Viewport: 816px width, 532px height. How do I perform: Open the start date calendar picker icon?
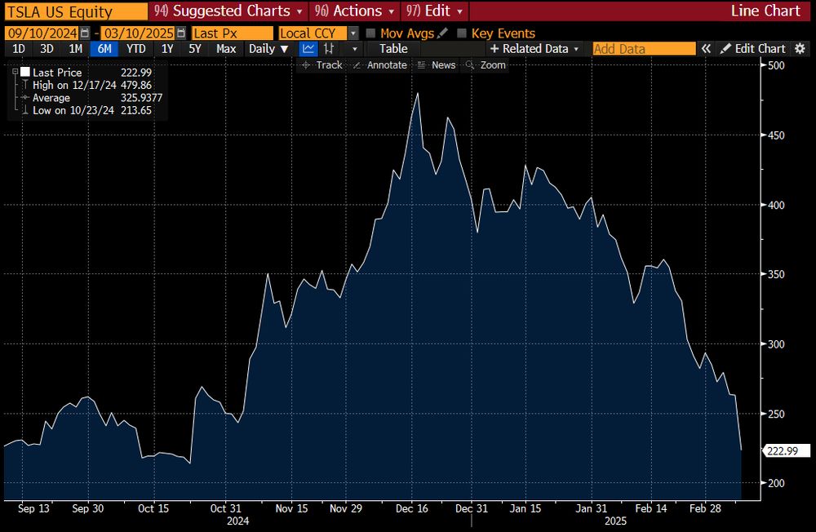click(85, 33)
